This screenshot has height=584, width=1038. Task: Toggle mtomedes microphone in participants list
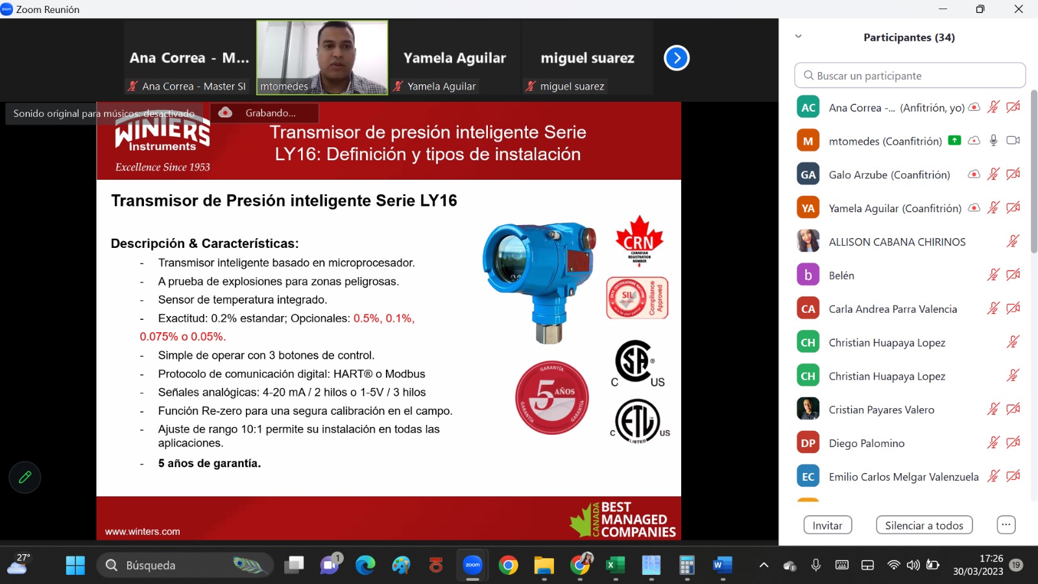(x=993, y=141)
